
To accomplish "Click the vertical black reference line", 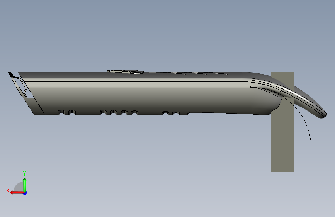I will [250, 89].
